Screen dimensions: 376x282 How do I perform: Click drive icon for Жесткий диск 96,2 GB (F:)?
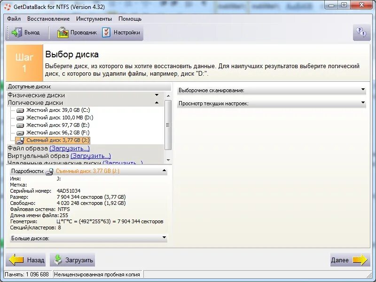coord(20,133)
